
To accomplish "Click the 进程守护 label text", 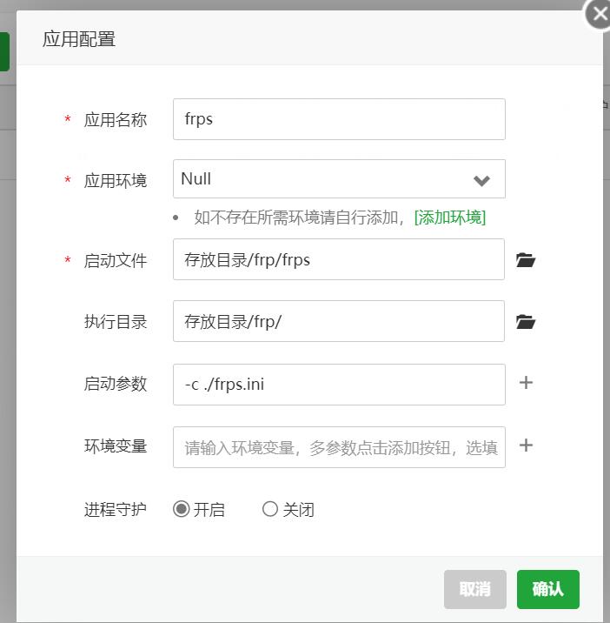I will [115, 509].
